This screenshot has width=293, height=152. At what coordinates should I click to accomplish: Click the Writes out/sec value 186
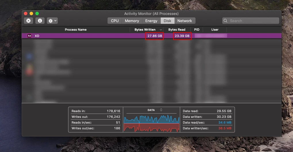117,128
